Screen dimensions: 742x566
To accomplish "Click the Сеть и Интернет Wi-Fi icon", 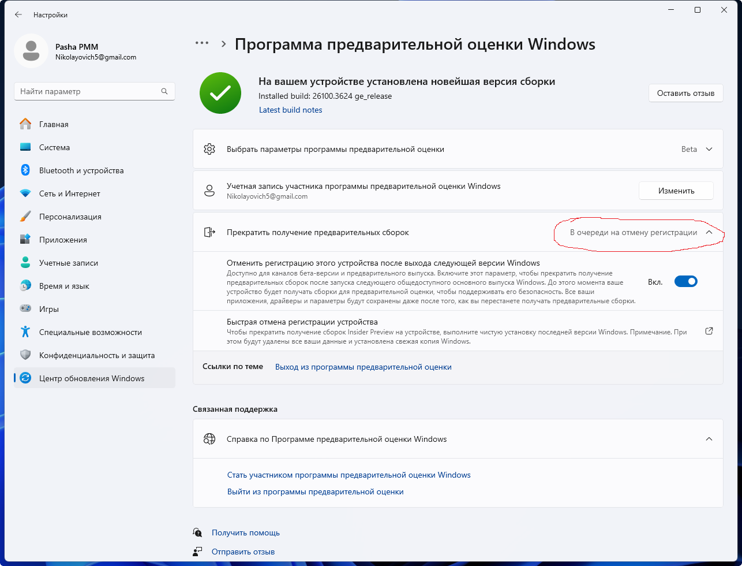I will [x=25, y=193].
